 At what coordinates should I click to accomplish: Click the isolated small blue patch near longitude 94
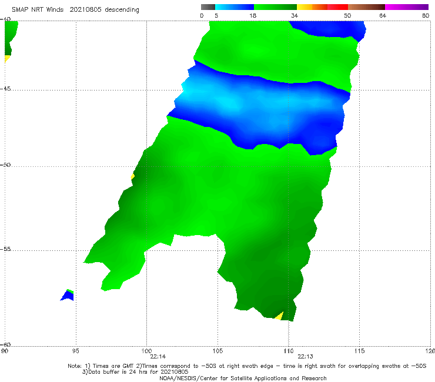pyautogui.click(x=67, y=296)
